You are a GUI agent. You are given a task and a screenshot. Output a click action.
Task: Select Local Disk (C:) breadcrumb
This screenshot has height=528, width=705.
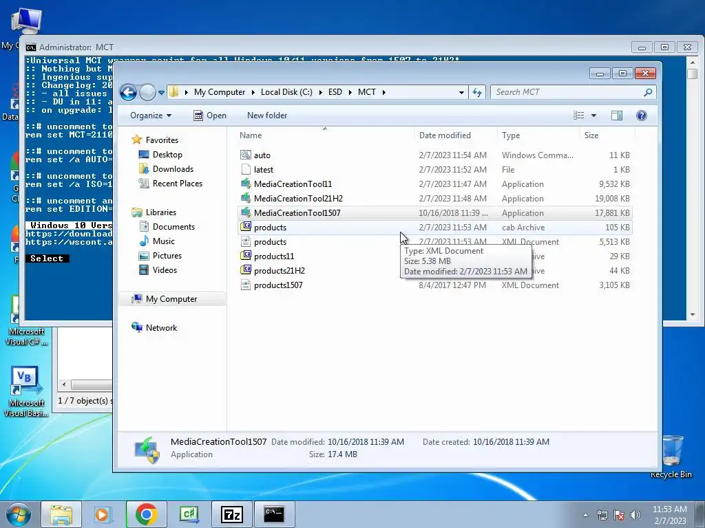pyautogui.click(x=286, y=92)
